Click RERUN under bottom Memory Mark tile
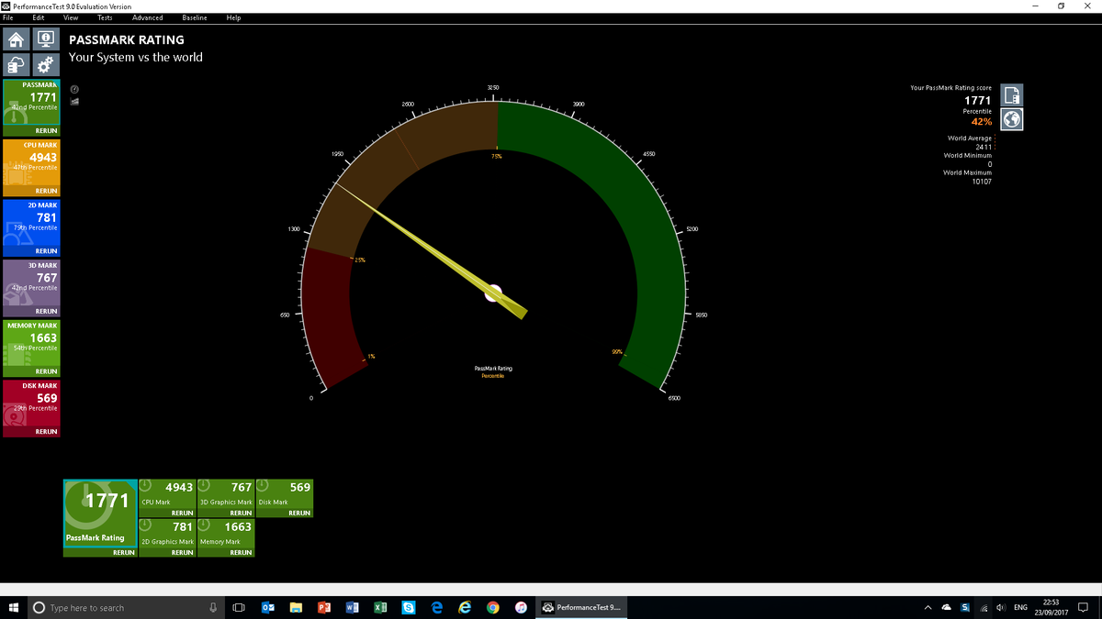This screenshot has width=1102, height=619. (x=241, y=553)
